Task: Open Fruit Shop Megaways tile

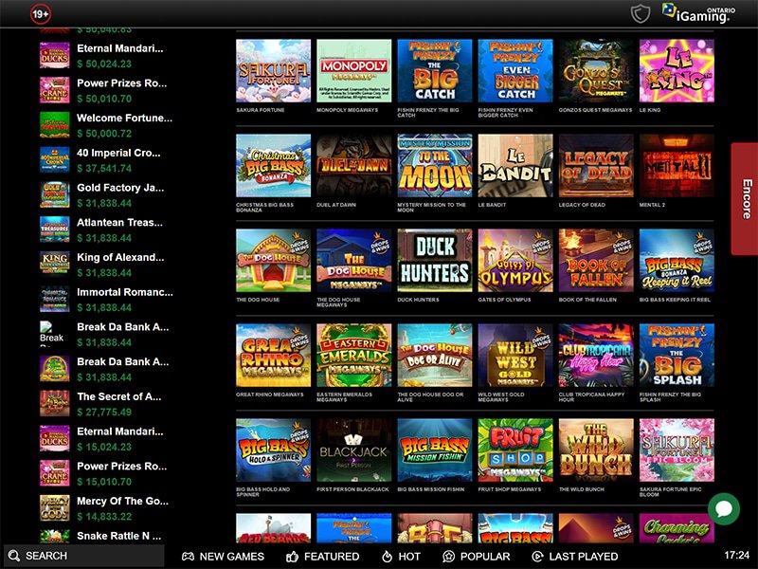Action: click(x=515, y=450)
